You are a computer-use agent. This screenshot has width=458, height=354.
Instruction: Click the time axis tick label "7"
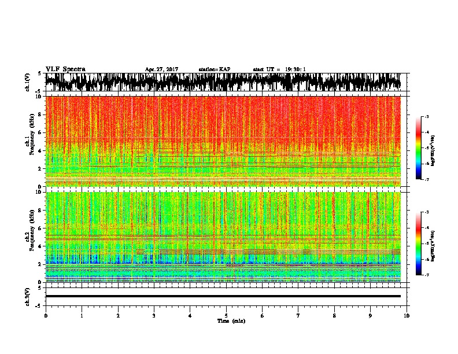(298, 316)
